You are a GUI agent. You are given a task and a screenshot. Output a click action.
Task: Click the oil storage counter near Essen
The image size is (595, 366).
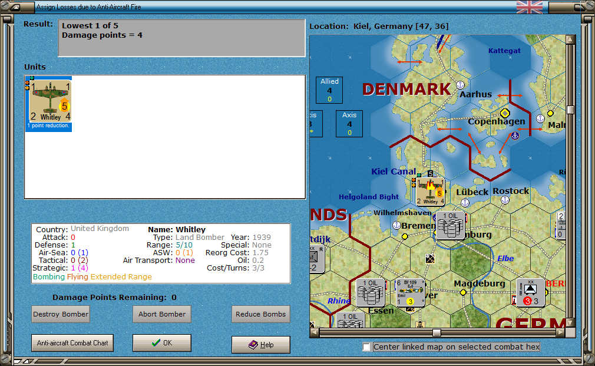(x=371, y=292)
